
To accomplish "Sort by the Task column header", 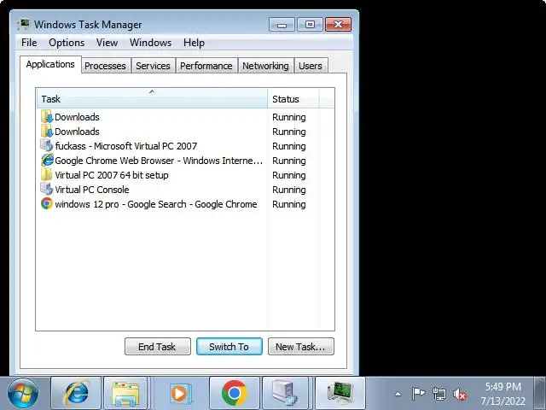I will (152, 99).
